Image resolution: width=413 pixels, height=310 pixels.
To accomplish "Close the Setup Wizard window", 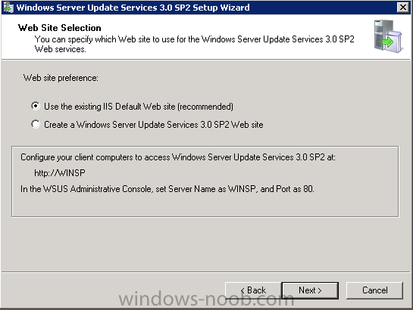I will (x=403, y=8).
